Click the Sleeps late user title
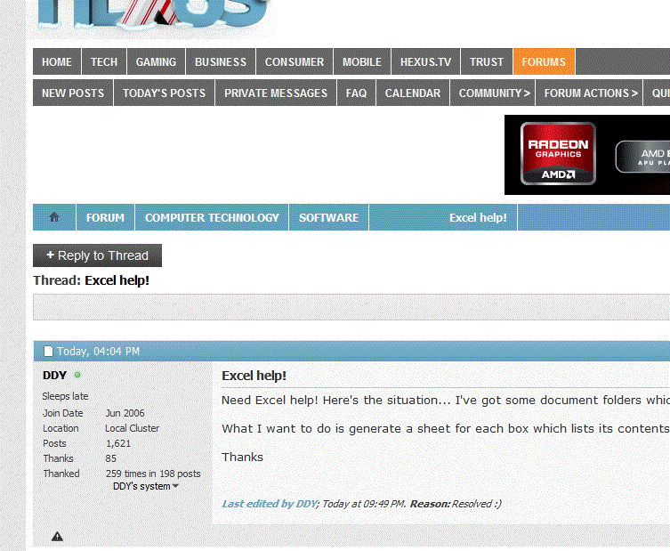The width and height of the screenshot is (670, 551). point(65,396)
